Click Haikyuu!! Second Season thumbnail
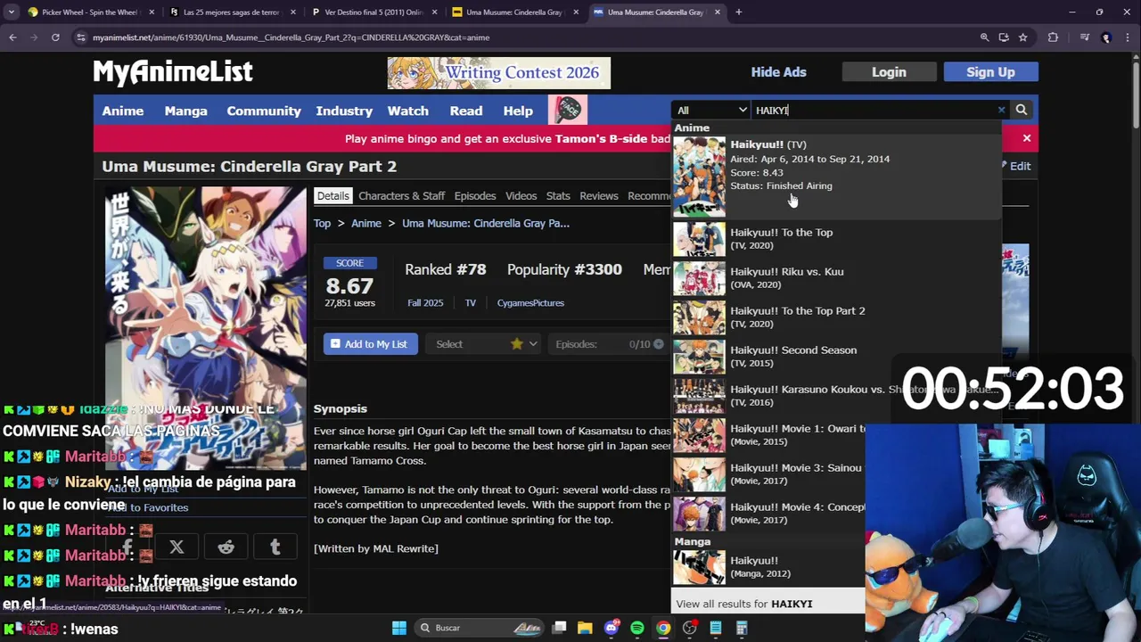 click(x=699, y=357)
